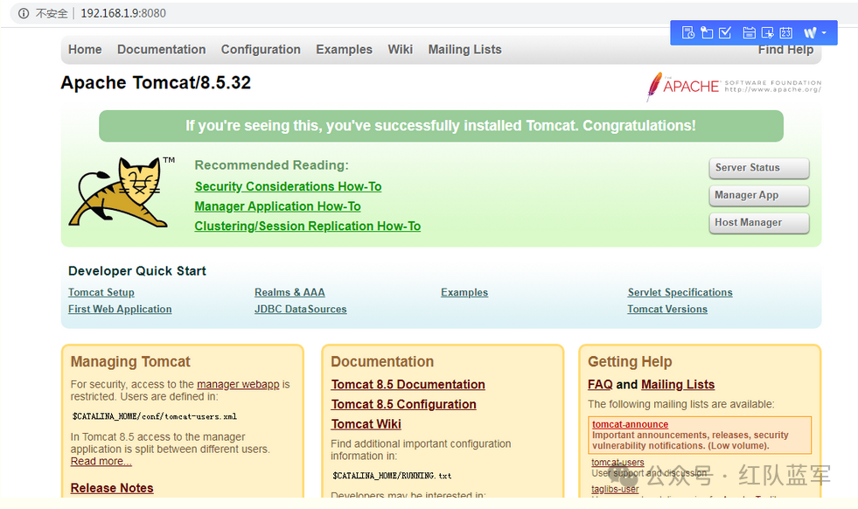
Task: Open the Host Manager button
Action: pyautogui.click(x=759, y=223)
